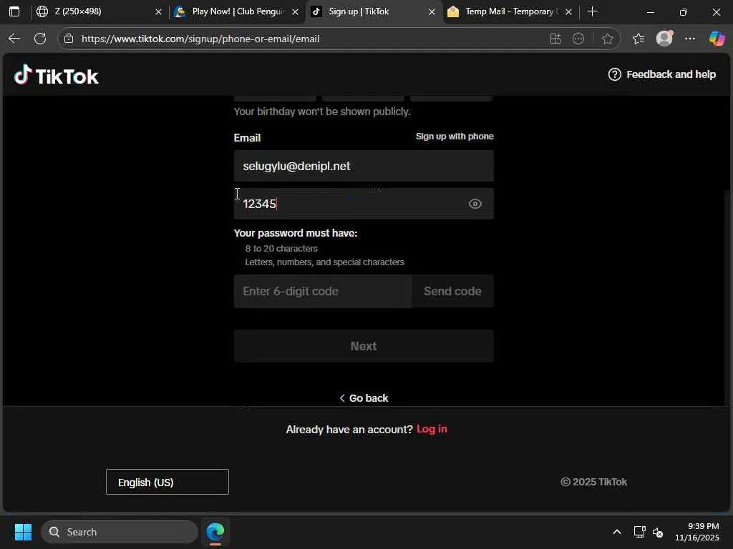Click the 'Email' label
The width and height of the screenshot is (733, 549).
click(x=247, y=138)
